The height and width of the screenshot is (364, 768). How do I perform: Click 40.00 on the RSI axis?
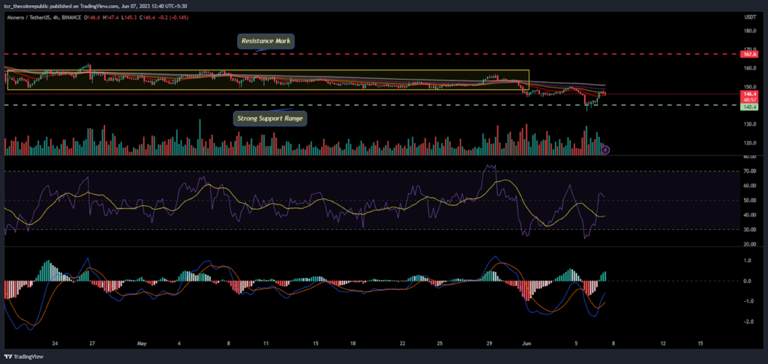click(750, 215)
